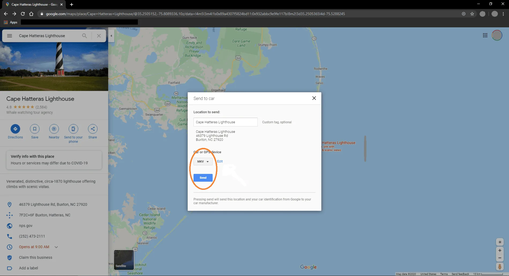Click the address location pin icon

pos(9,204)
